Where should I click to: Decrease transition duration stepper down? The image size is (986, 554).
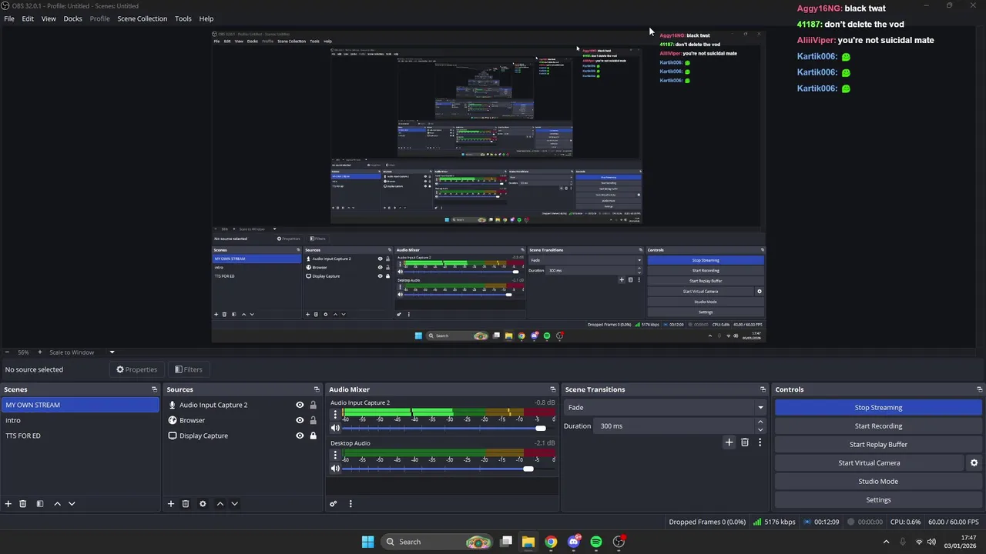click(760, 430)
